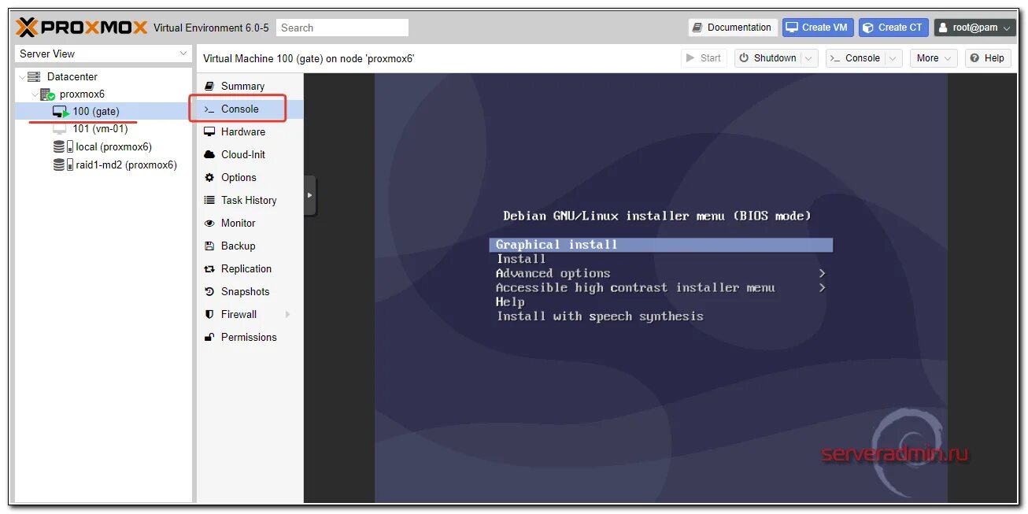Screen dimensions: 1028x514
Task: Open the Server View dropdown
Action: click(183, 54)
